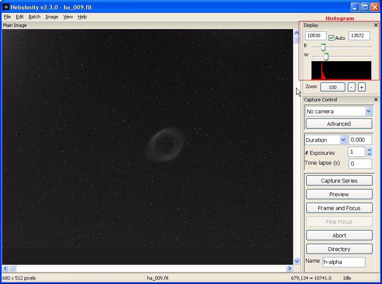Open the camera selection dropdown

(368, 111)
